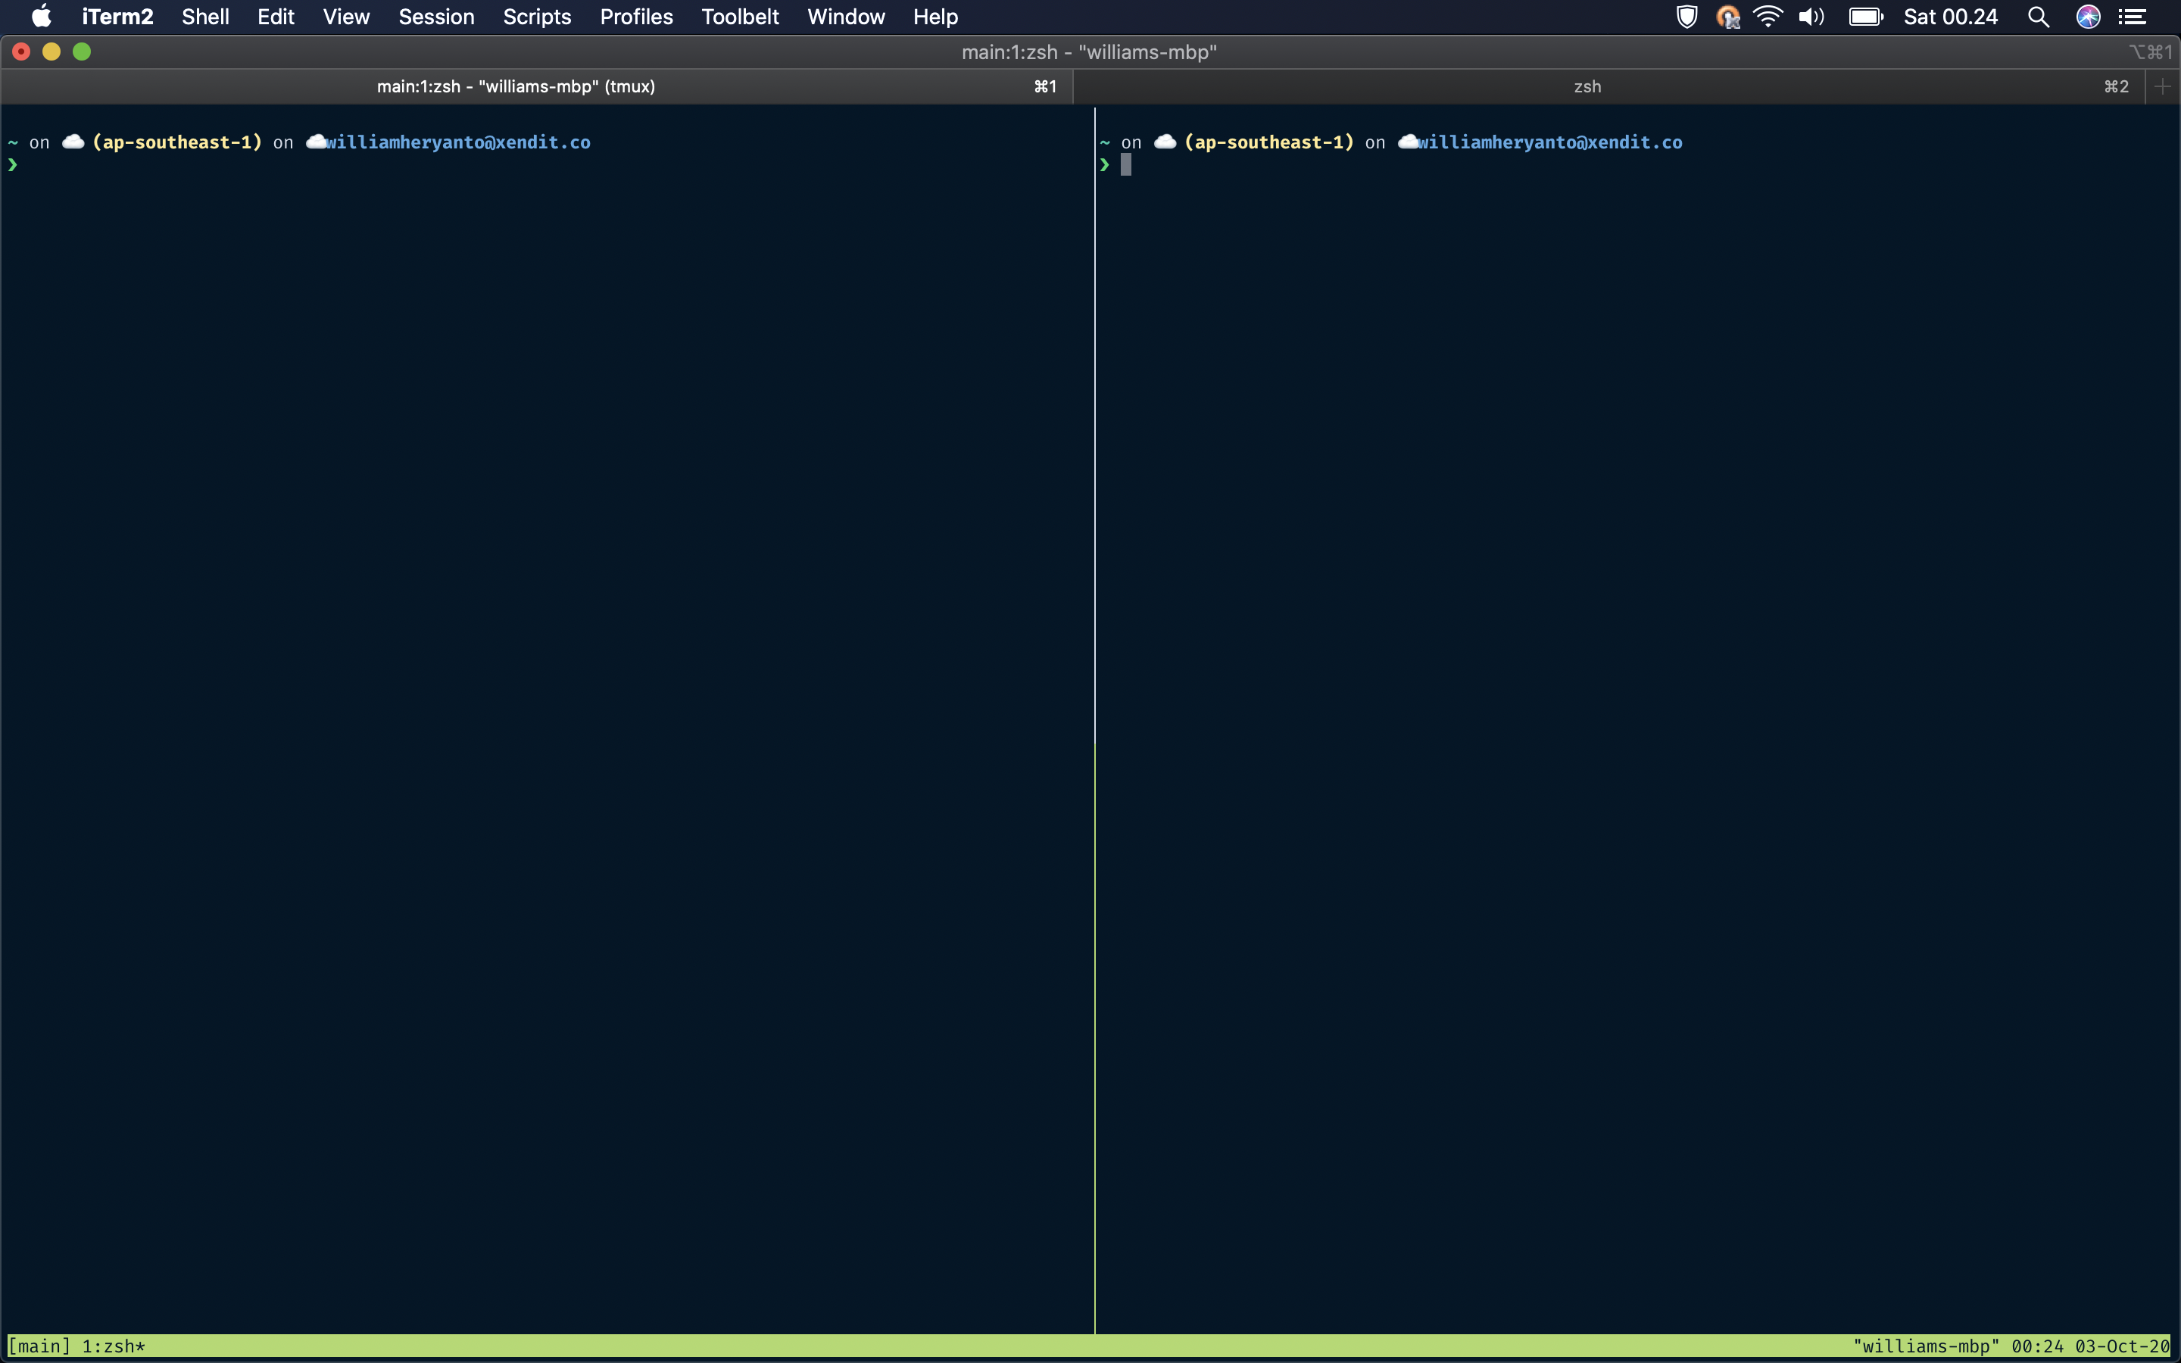Click the left pane xendit.co email text
Viewport: 2181px width, 1363px height.
click(x=458, y=142)
